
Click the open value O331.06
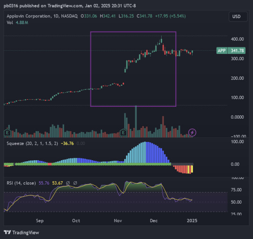tap(89, 16)
